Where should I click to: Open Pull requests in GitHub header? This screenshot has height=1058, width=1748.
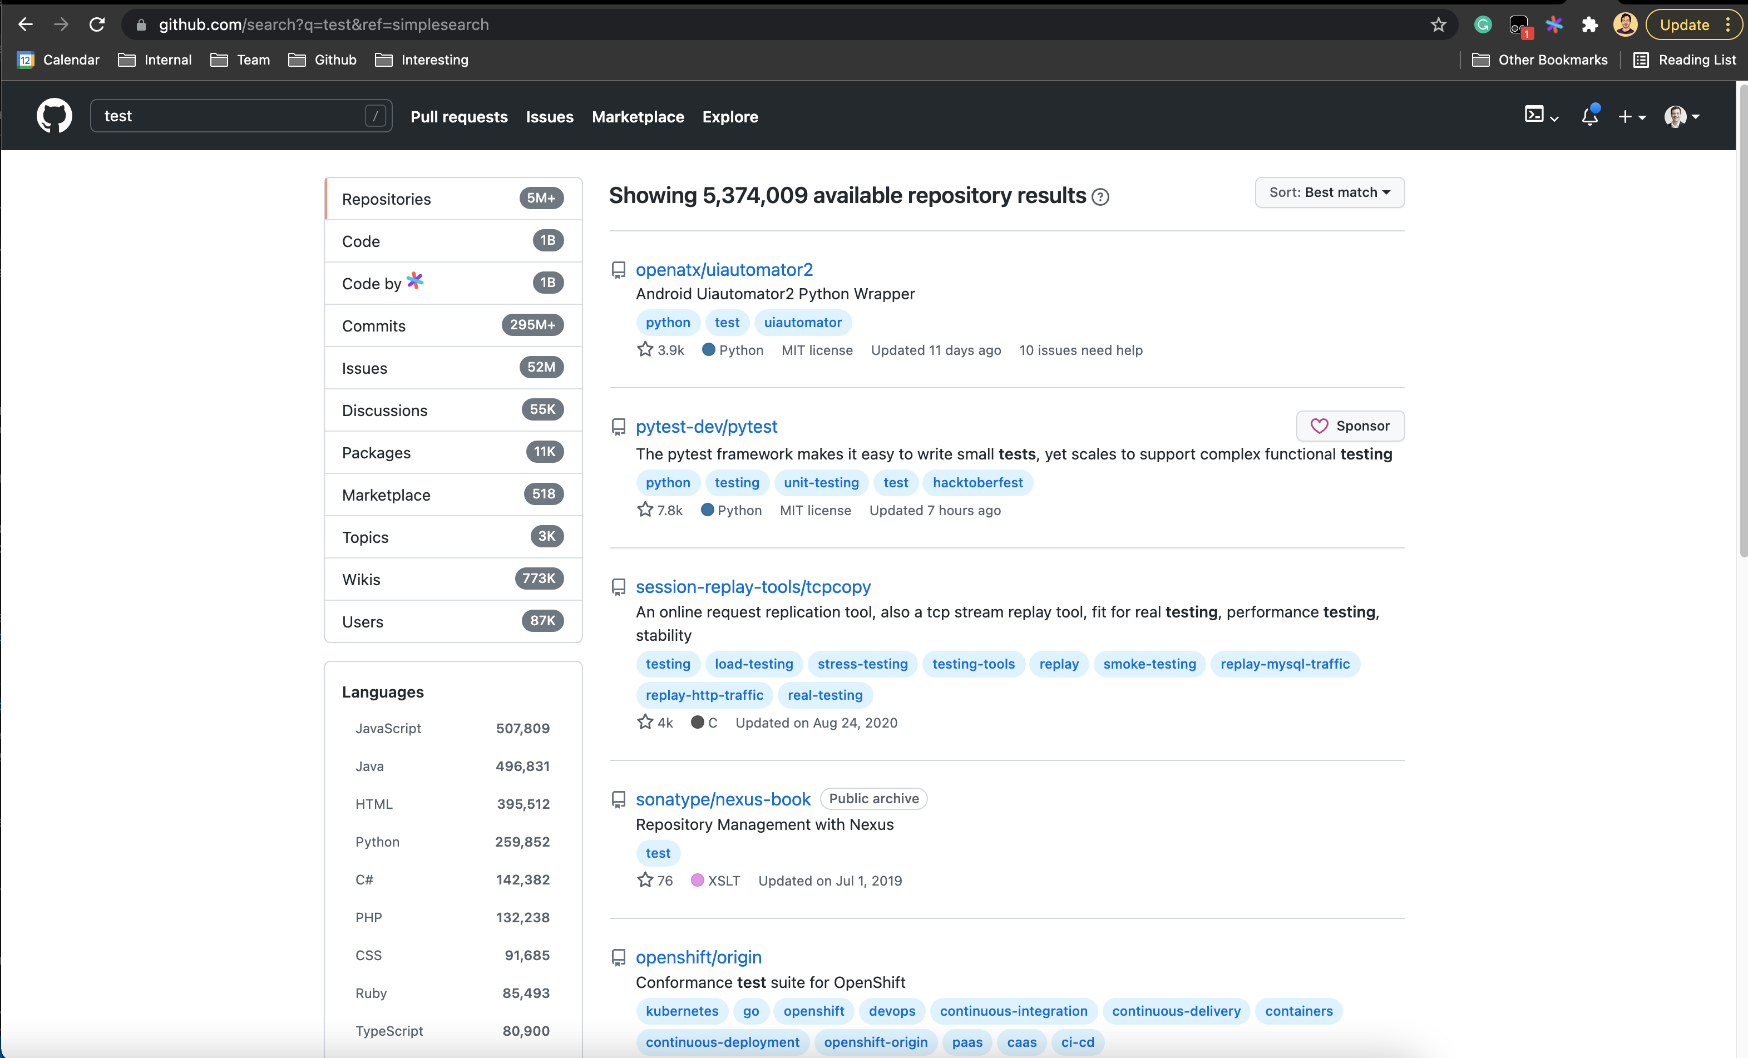click(459, 117)
